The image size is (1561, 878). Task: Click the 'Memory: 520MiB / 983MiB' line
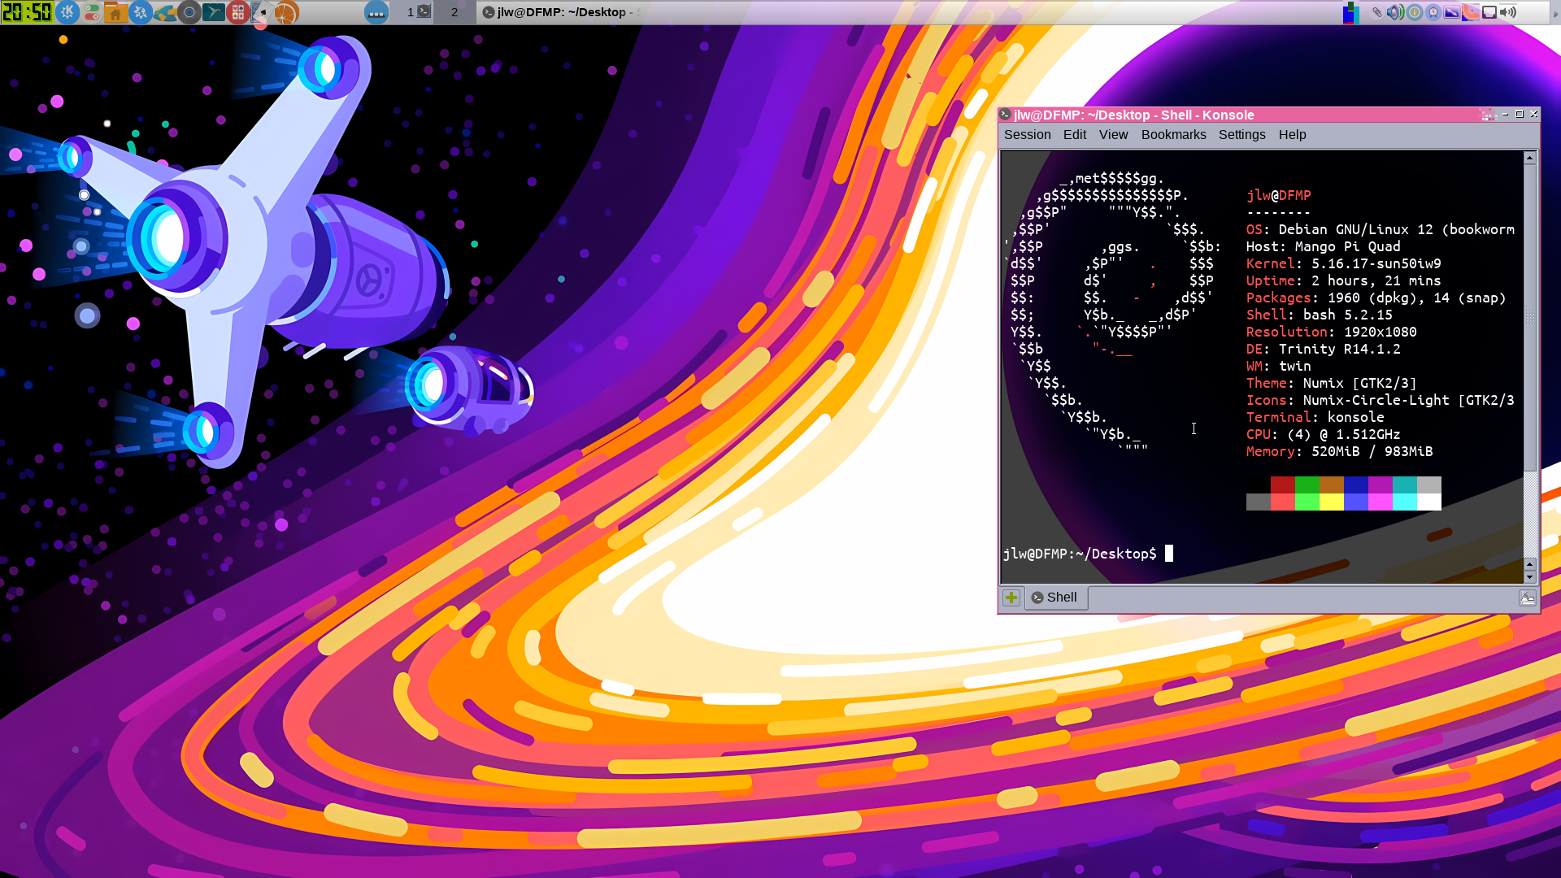point(1339,451)
